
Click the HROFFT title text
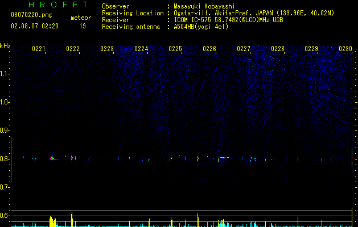[x=58, y=5]
